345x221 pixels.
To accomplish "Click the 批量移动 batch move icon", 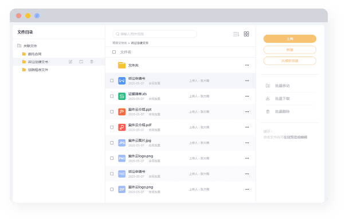I will click(x=268, y=86).
